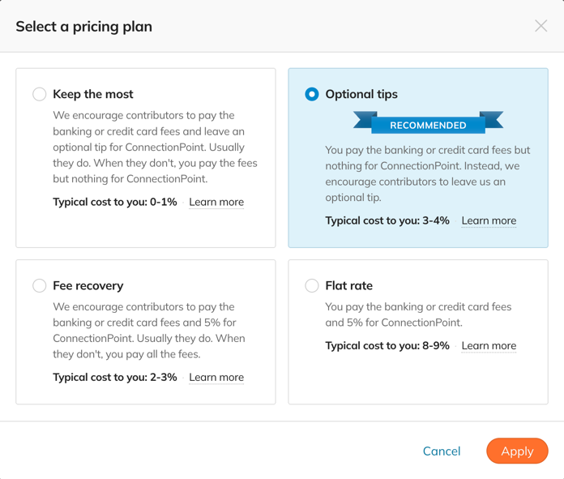Click Typical cost to you: 0-1% text
The height and width of the screenshot is (479, 564).
(x=115, y=202)
